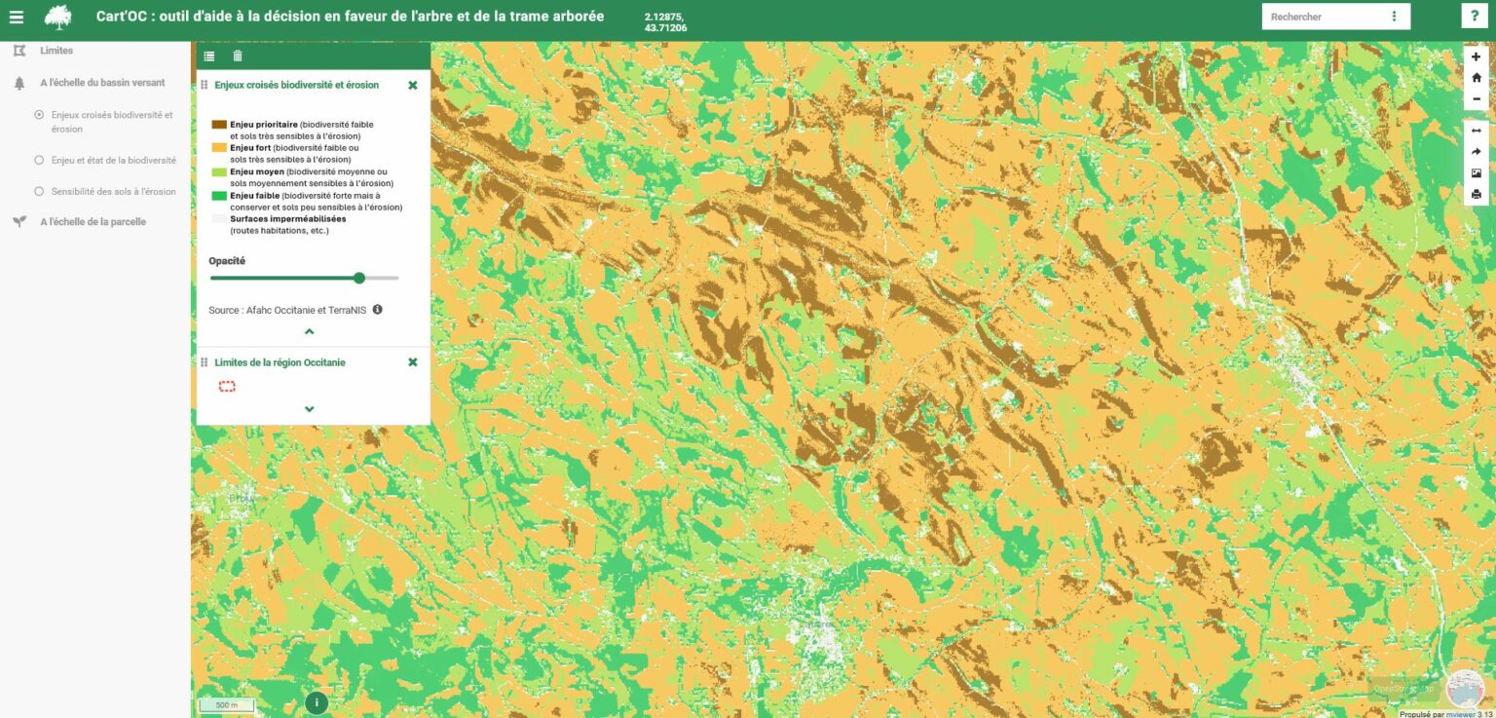This screenshot has height=718, width=1496.
Task: Reset map to home extent
Action: click(x=1476, y=78)
